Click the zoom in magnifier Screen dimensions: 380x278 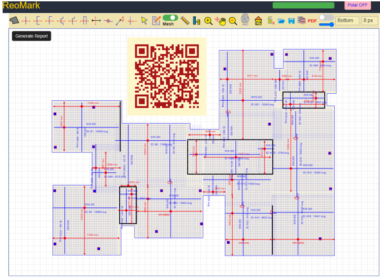point(208,21)
